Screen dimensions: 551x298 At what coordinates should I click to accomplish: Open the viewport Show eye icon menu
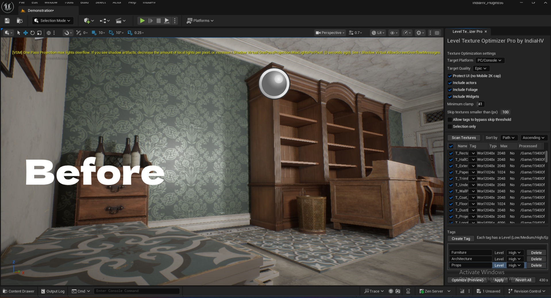coord(394,33)
